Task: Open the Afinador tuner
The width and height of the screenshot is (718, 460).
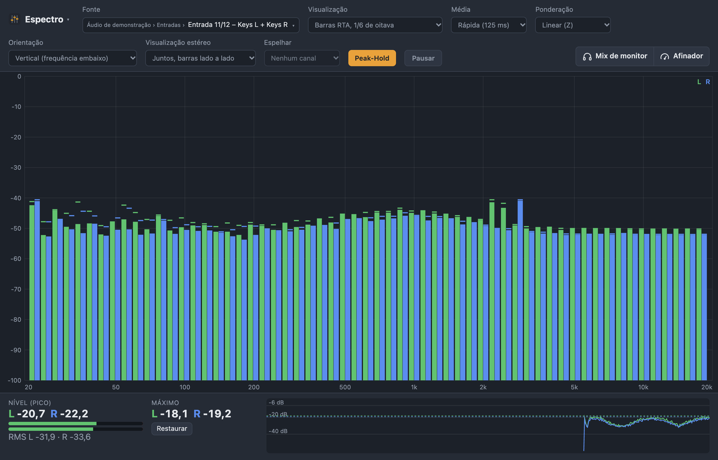Action: tap(682, 56)
